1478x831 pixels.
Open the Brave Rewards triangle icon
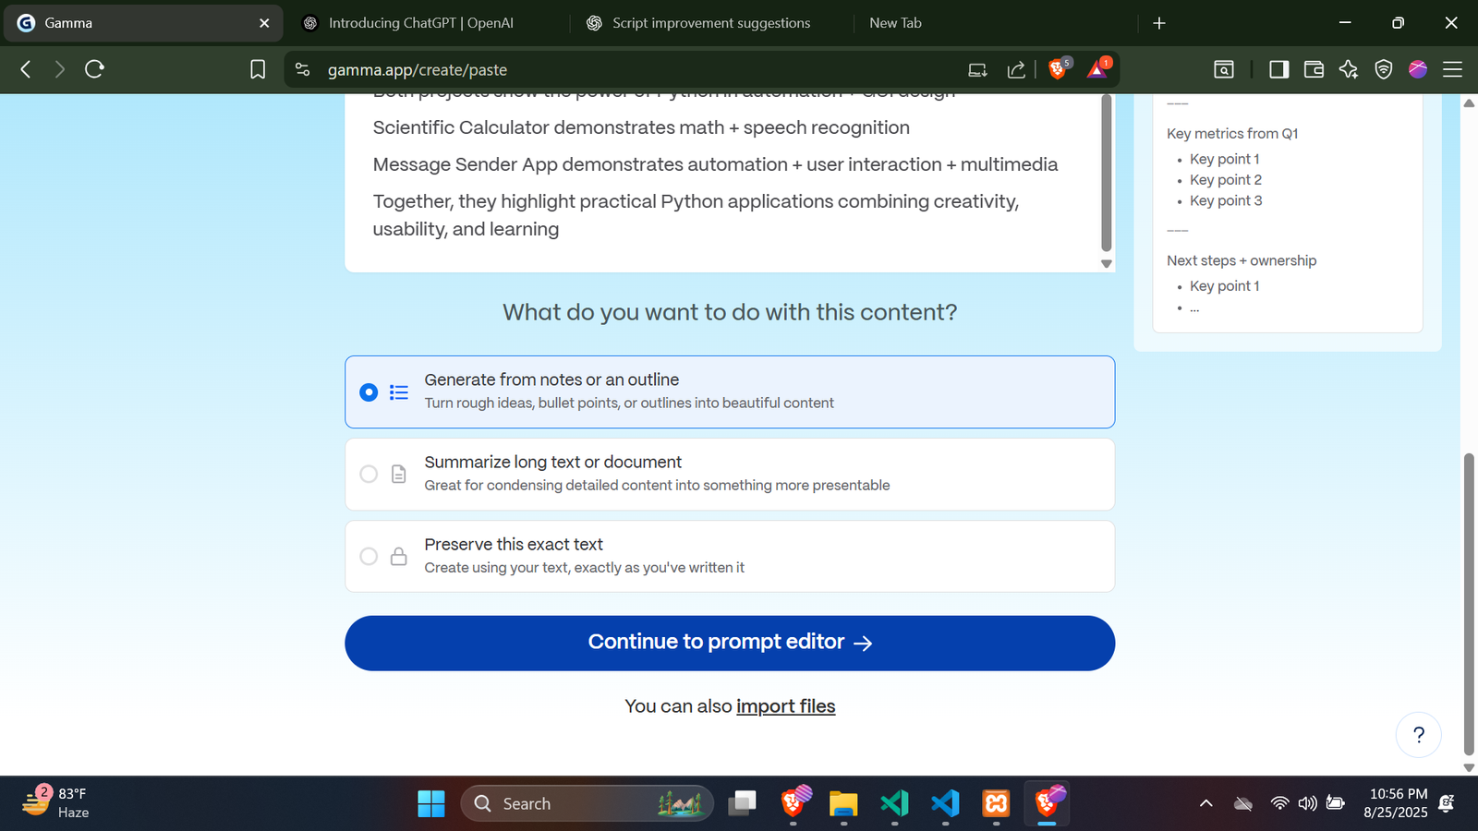1097,69
